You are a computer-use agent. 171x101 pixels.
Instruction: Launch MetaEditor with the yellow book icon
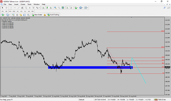click(x=45, y=15)
